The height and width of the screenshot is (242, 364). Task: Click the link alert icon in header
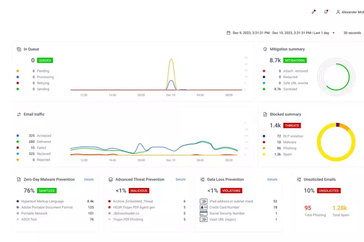point(313,12)
